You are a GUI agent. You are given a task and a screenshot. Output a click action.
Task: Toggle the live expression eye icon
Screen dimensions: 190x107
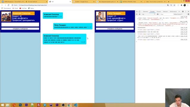tap(158, 14)
